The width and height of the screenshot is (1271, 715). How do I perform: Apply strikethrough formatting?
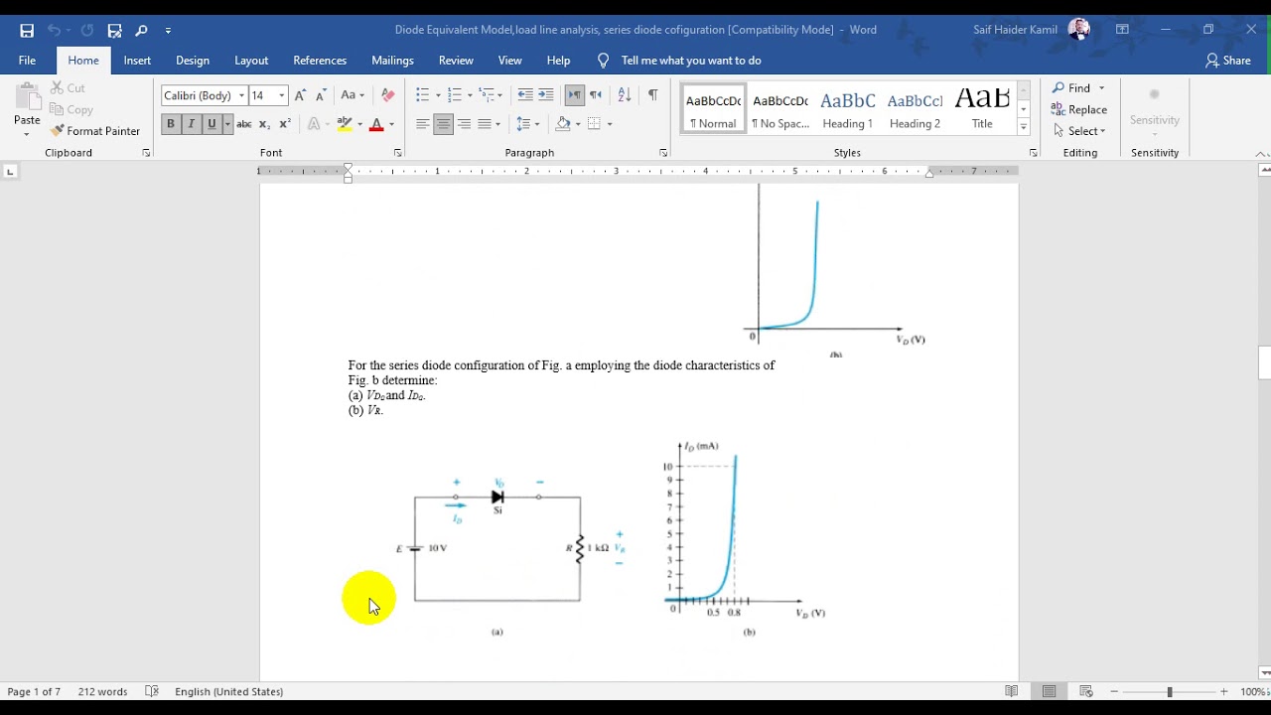pos(243,124)
